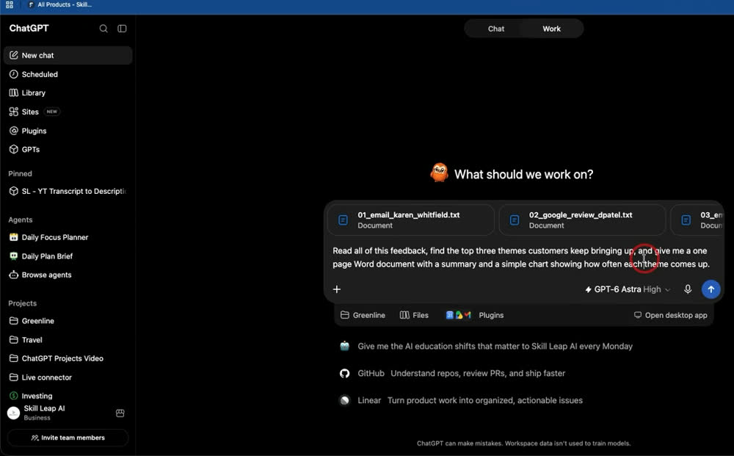Expand the GPT-6 Astra High model dropdown
This screenshot has height=456, width=734.
coord(628,289)
